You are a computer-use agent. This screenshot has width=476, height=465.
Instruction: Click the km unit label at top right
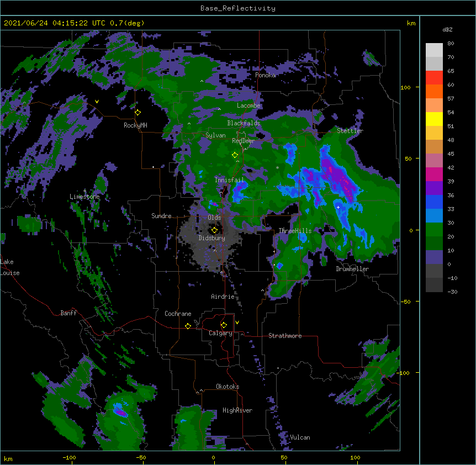point(411,23)
